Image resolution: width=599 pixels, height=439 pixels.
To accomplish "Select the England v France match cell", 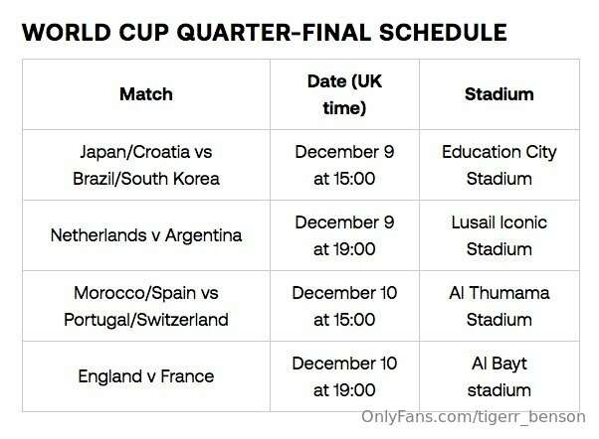I will pos(146,376).
